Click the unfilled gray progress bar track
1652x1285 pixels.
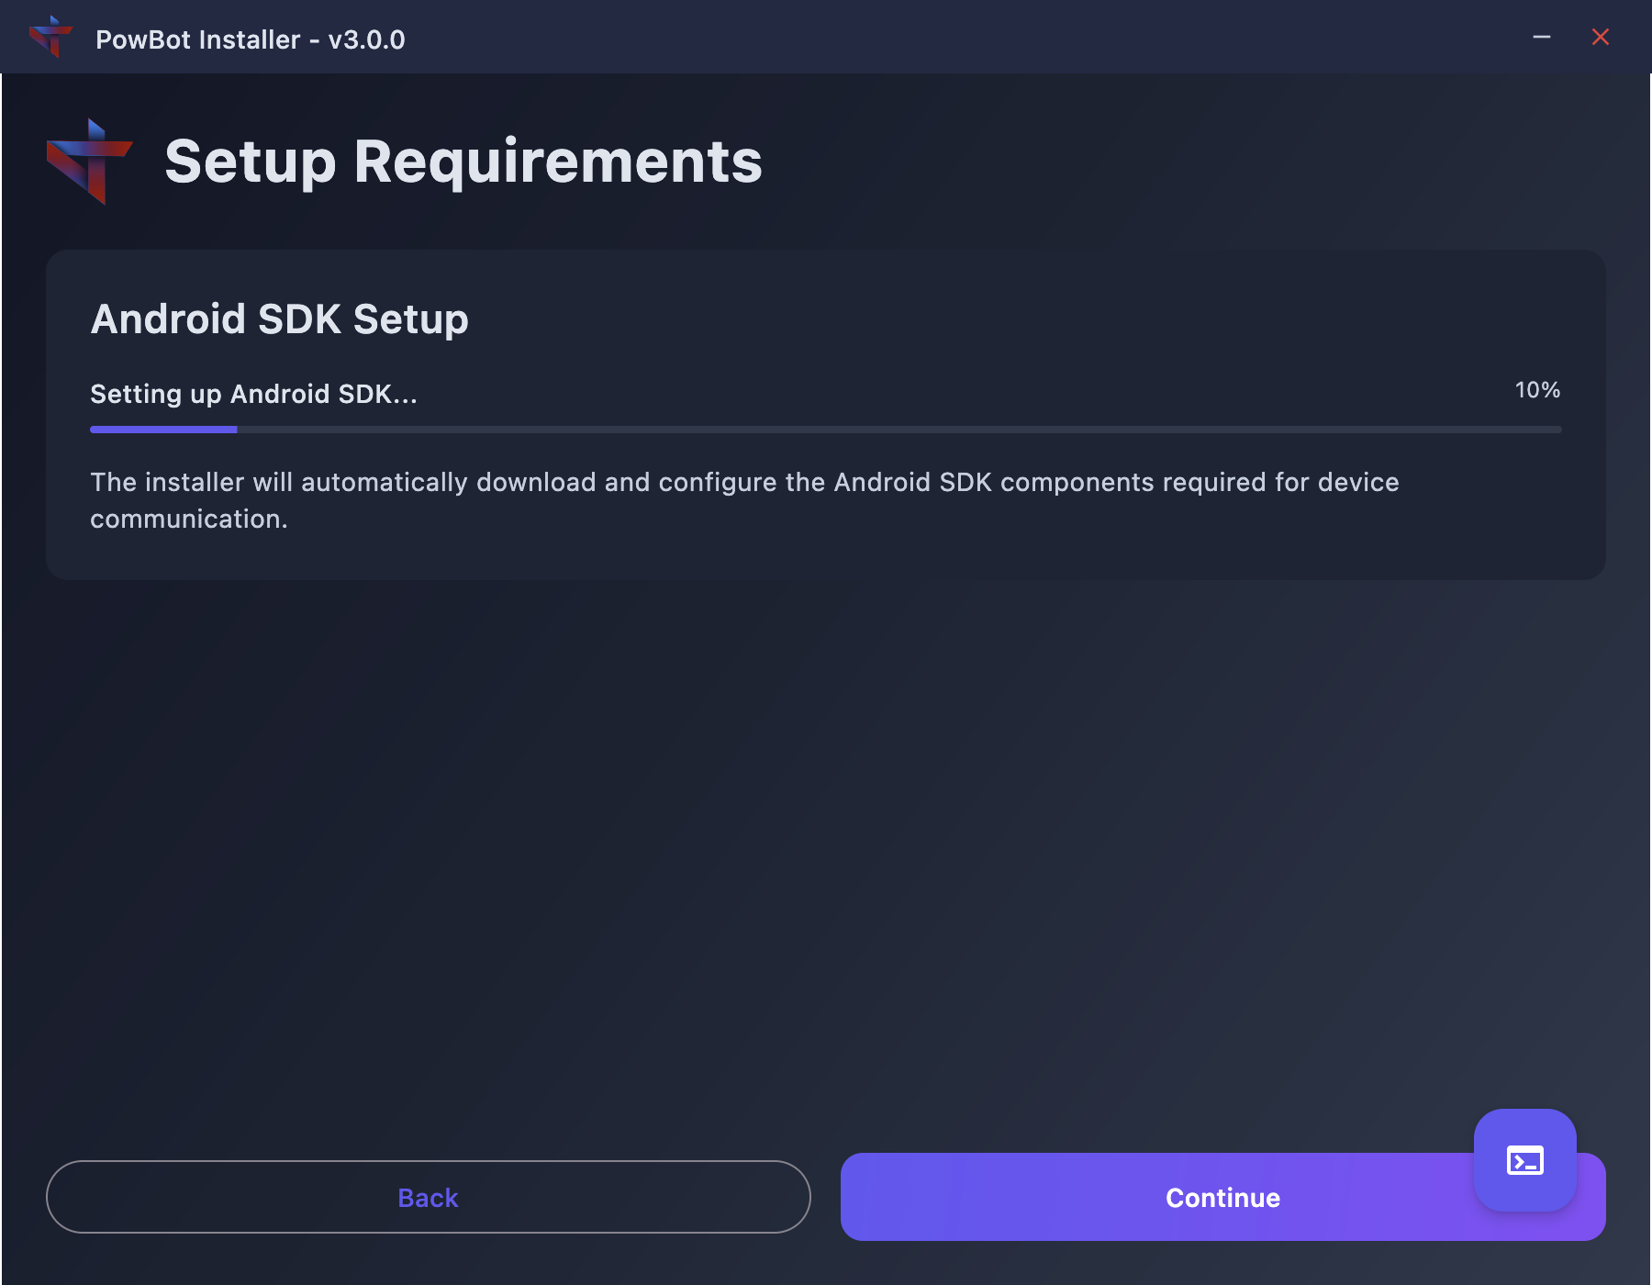899,430
